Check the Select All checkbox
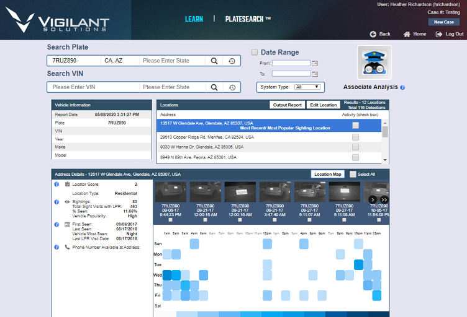Viewport: 467px width, 317px height. pos(353,174)
